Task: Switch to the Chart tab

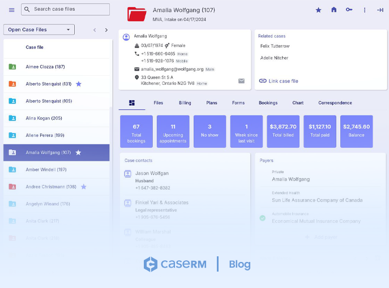Action: click(298, 103)
